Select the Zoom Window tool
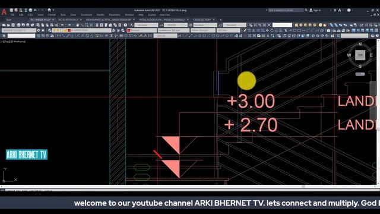This screenshot has width=380, height=214. point(87,25)
